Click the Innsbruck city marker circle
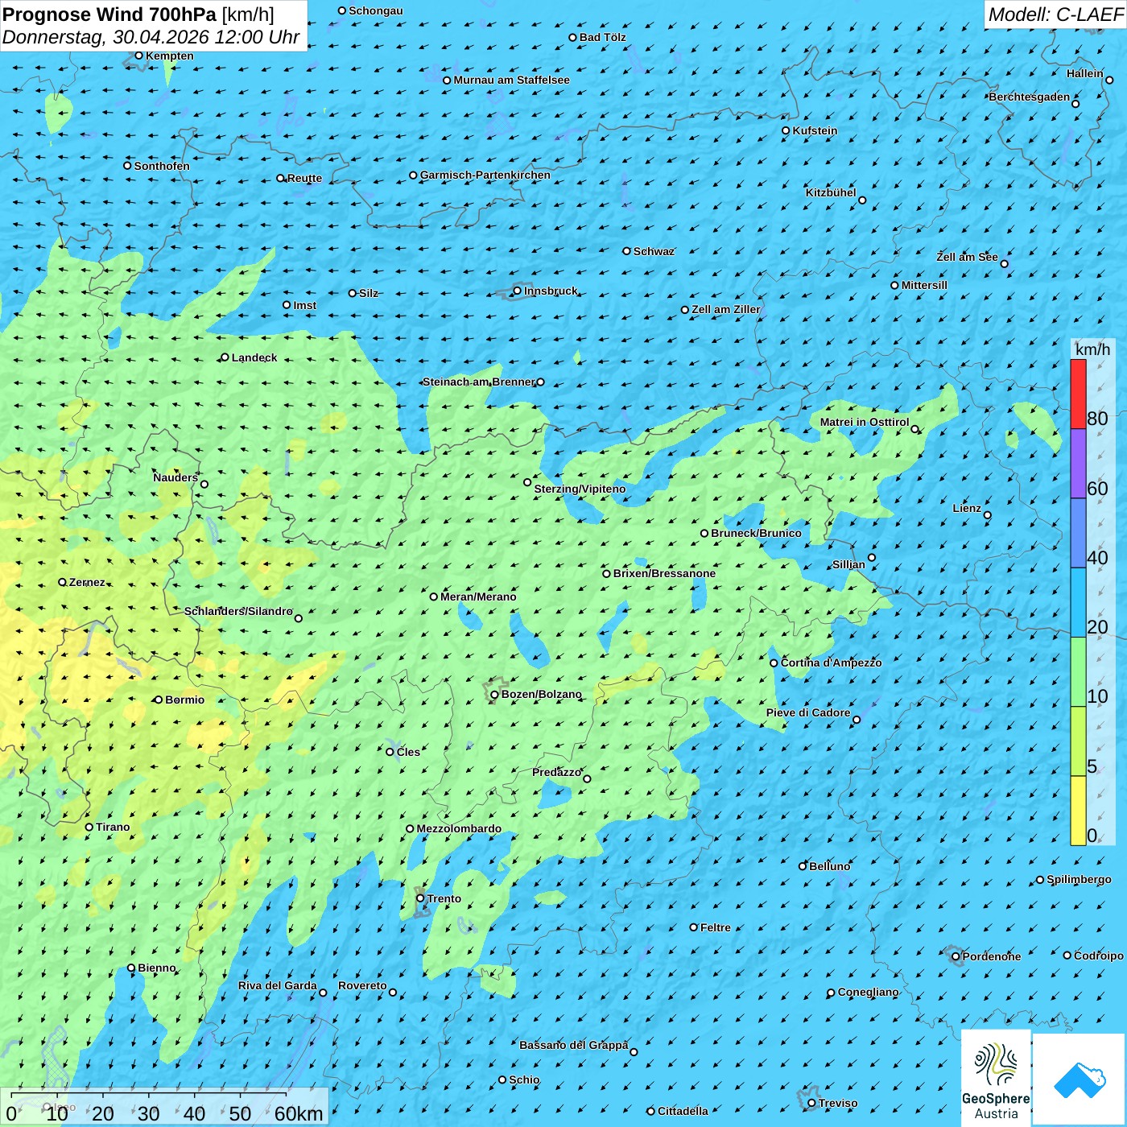Viewport: 1127px width, 1127px height. click(518, 291)
